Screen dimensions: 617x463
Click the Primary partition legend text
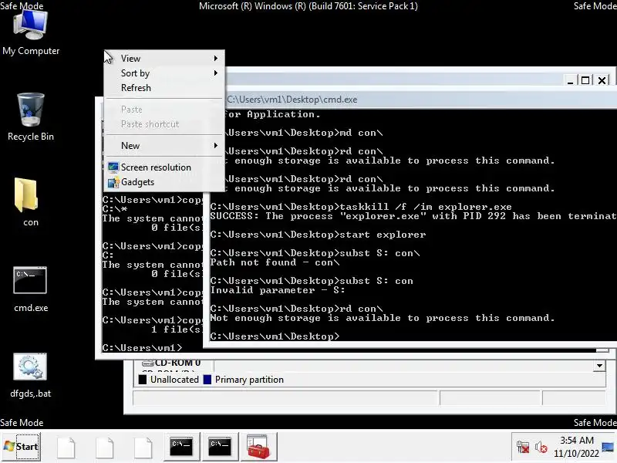[x=249, y=380]
